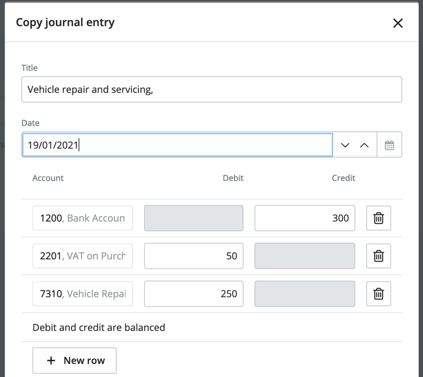Viewport: 423px width, 377px height.
Task: Increase the date with the up chevron
Action: tap(365, 145)
